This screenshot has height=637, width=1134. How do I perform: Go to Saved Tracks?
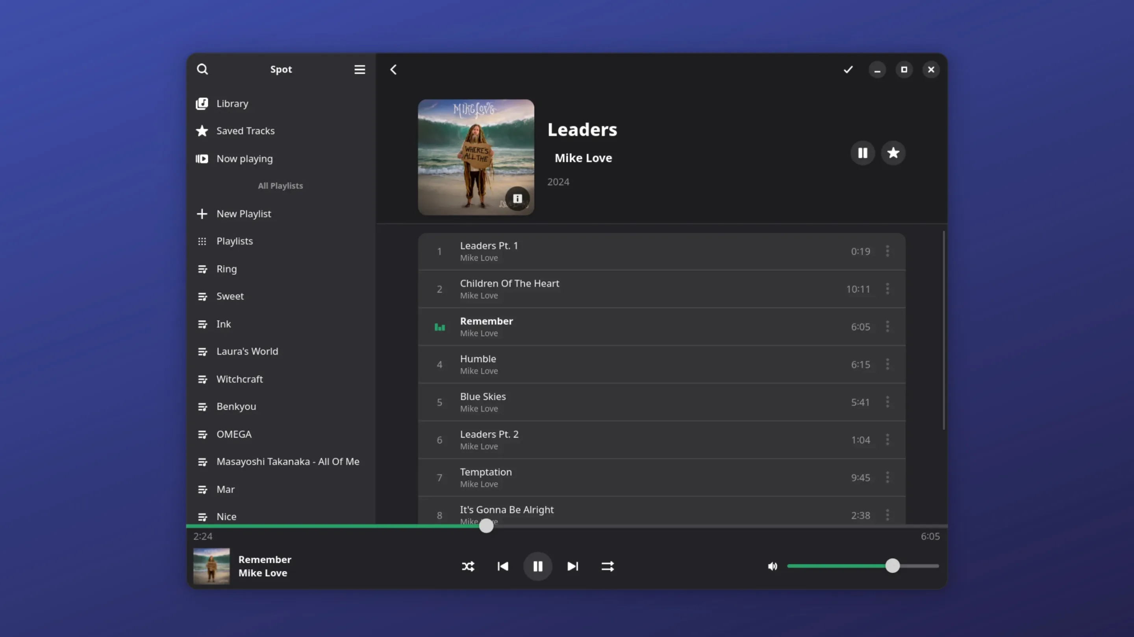click(x=245, y=131)
